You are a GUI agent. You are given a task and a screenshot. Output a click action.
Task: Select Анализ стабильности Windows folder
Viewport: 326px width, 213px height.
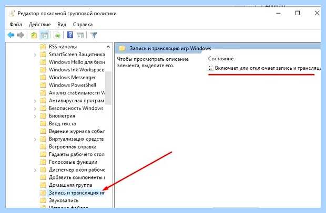click(77, 93)
